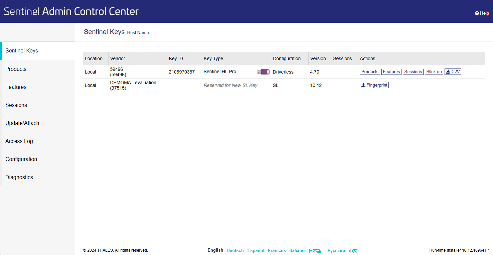Click the Key ID value 2108970387
Image resolution: width=493 pixels, height=255 pixels.
182,72
